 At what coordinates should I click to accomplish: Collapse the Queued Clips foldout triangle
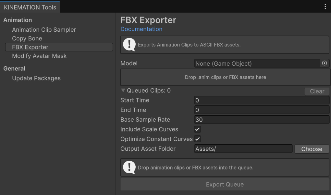click(x=123, y=91)
